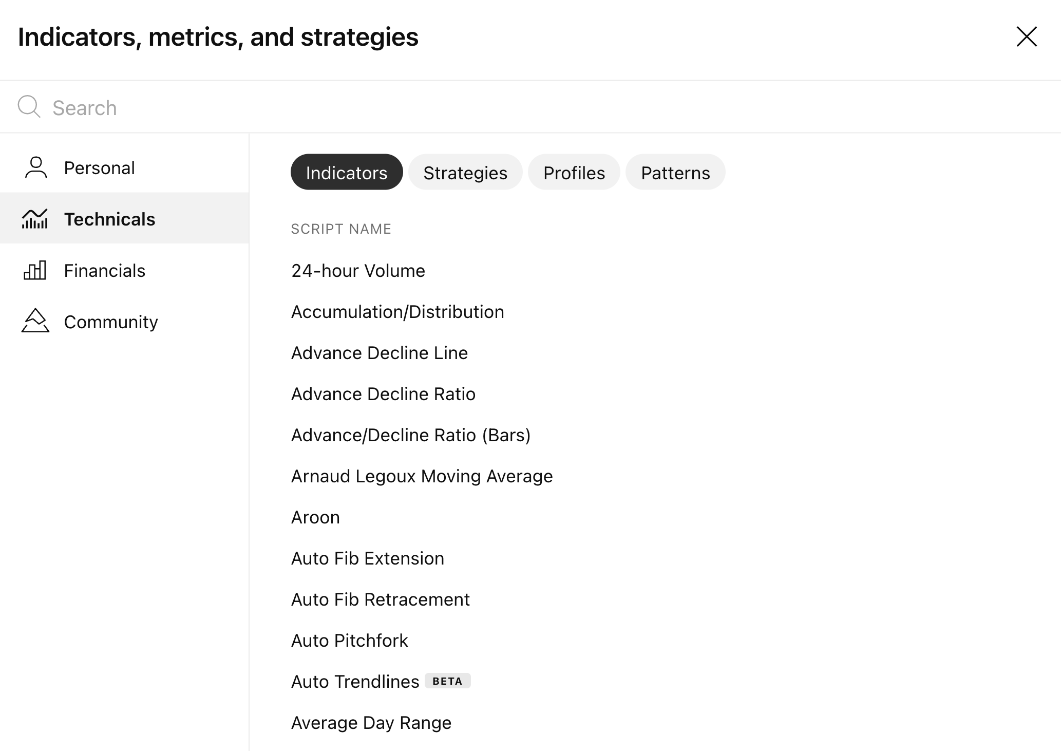
Task: Add the Average Day Range indicator
Action: pos(371,723)
